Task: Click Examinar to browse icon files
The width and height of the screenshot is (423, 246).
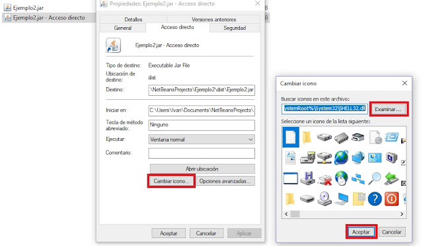Action: [x=389, y=109]
